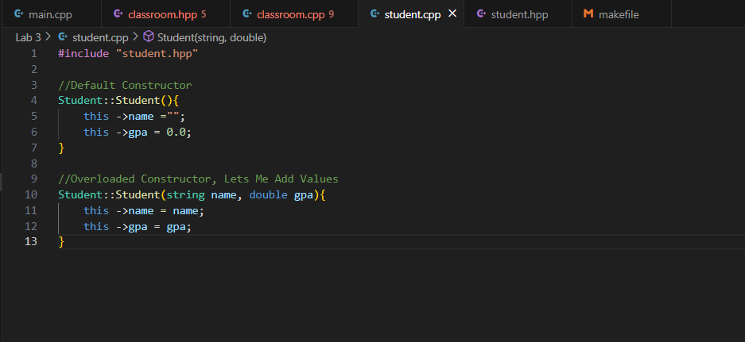Click line number 13 in gutter

(30, 241)
